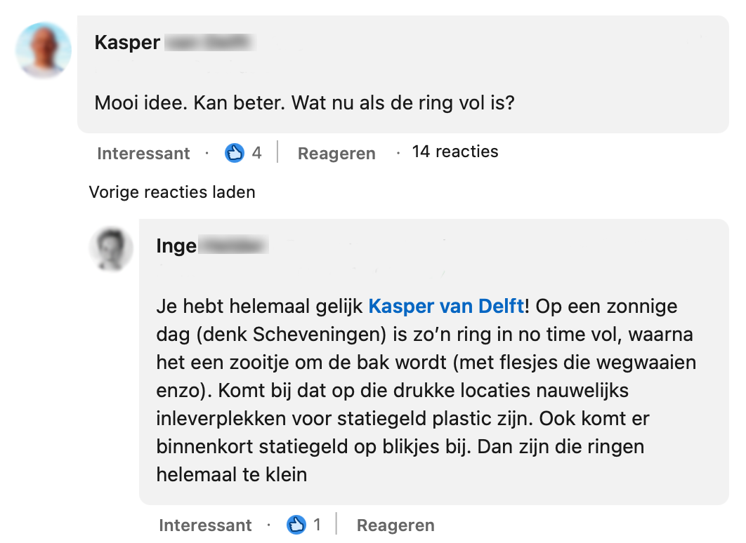Click thumbs-up icon under Inge's reply
This screenshot has height=543, width=746.
pos(296,524)
